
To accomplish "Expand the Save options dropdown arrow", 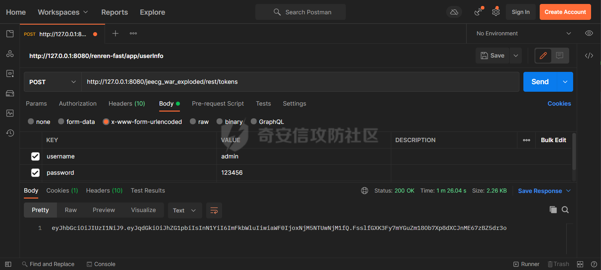I will pos(516,56).
